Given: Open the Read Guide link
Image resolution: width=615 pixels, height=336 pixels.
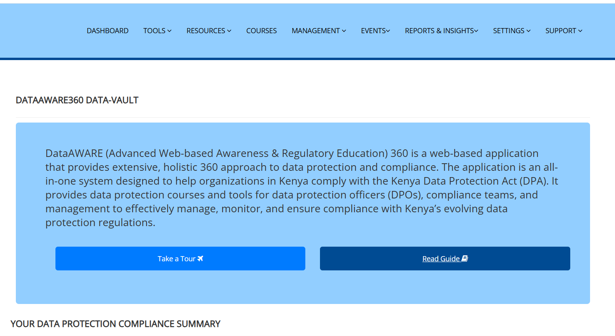Looking at the screenshot, I should pos(441,259).
